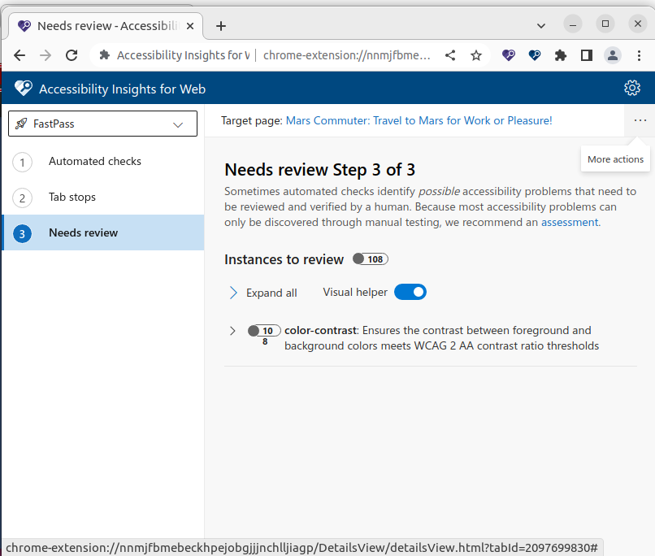Viewport: 655px width, 556px height.
Task: Click the 10 badge next to color-contrast
Action: [x=263, y=330]
